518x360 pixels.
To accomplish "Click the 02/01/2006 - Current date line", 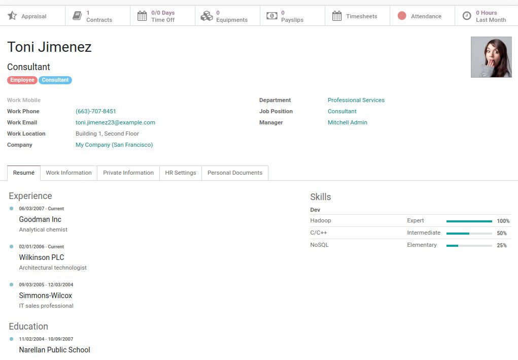I will [x=41, y=247].
